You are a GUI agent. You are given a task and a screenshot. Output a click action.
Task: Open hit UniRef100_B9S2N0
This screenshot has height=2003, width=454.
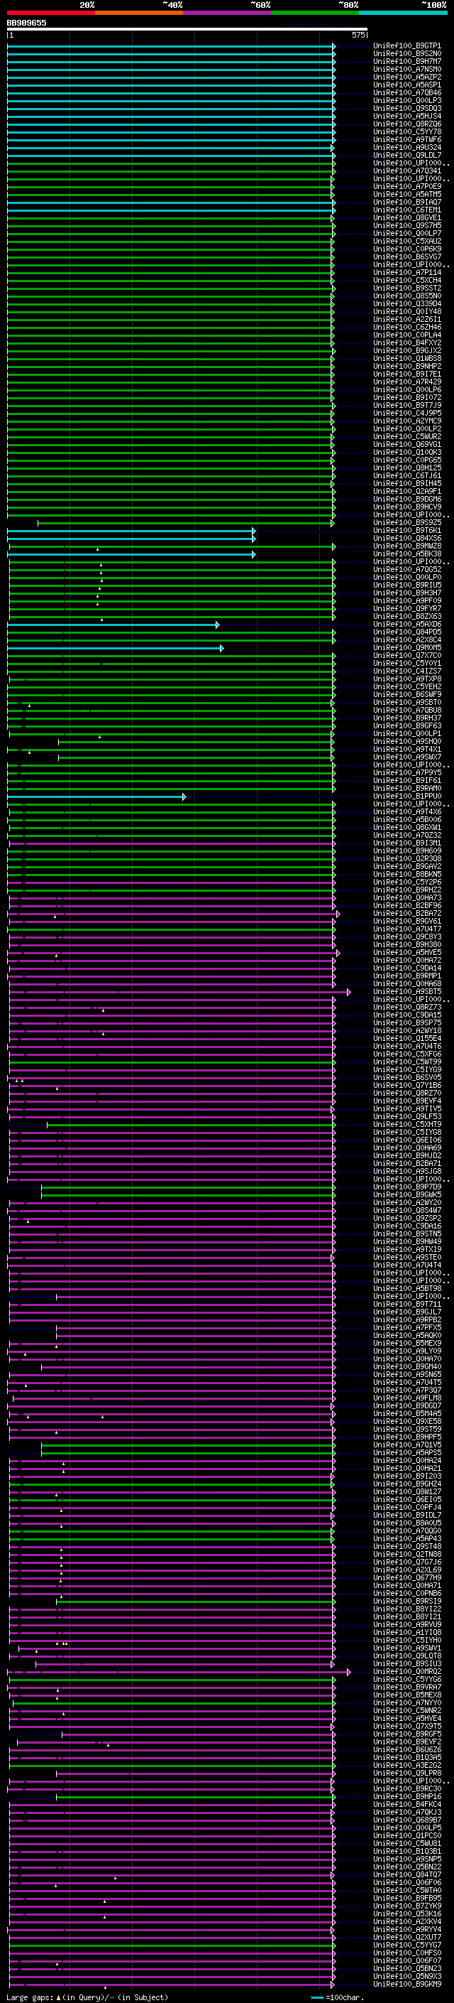click(407, 54)
